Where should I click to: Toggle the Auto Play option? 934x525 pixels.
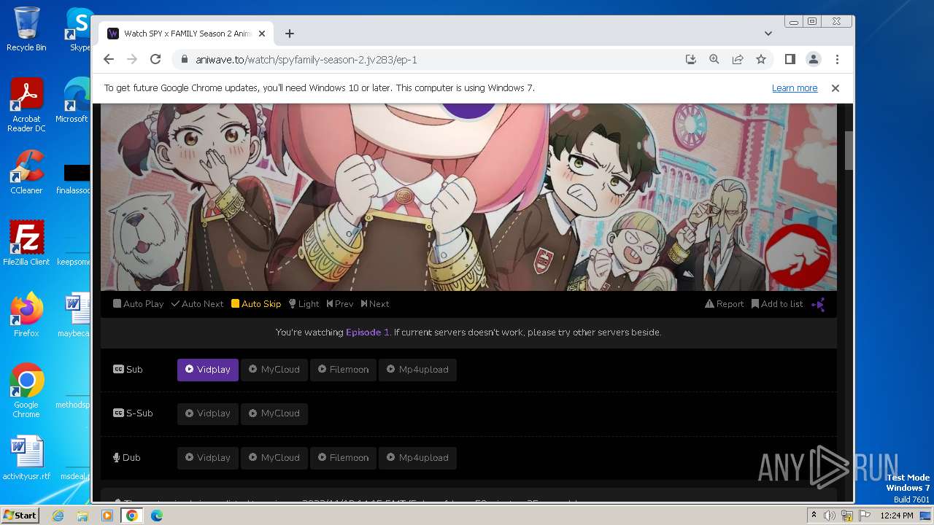[x=138, y=304]
